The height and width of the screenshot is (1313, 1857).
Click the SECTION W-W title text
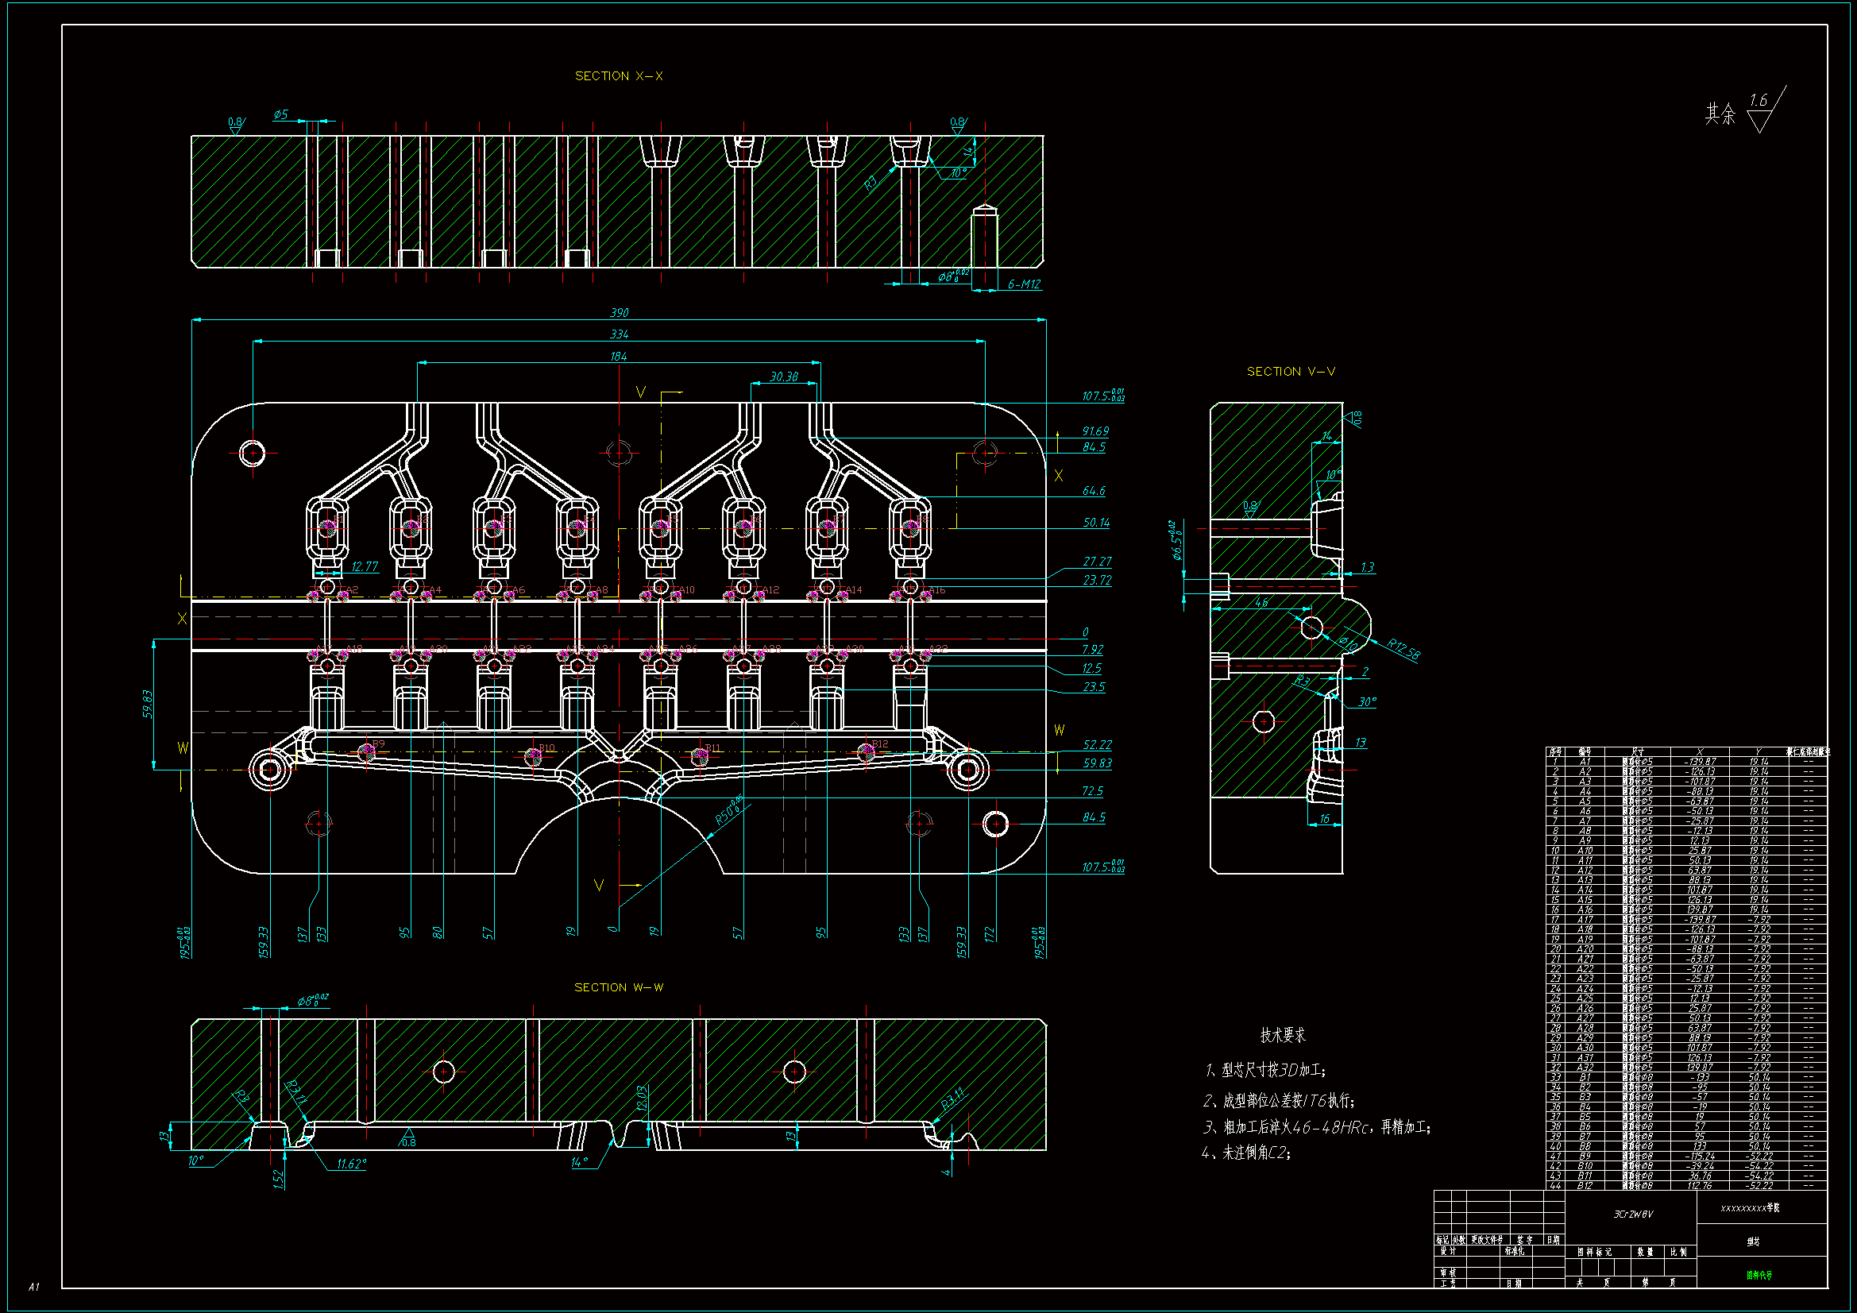[619, 987]
